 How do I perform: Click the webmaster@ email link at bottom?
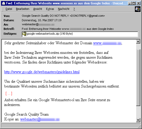tap(40, 119)
